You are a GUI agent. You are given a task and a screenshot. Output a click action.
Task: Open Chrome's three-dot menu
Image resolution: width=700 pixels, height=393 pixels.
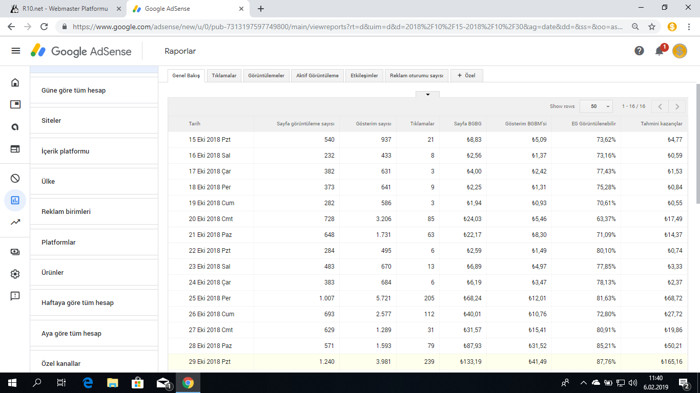(689, 27)
